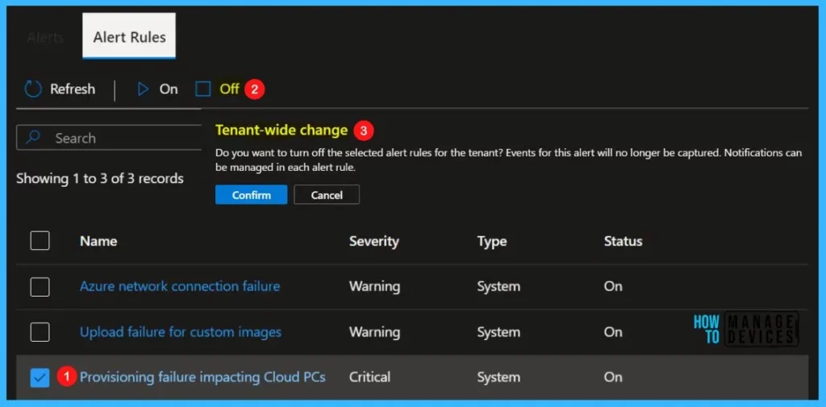
Task: Click On status for Upload failure row
Action: pos(613,332)
